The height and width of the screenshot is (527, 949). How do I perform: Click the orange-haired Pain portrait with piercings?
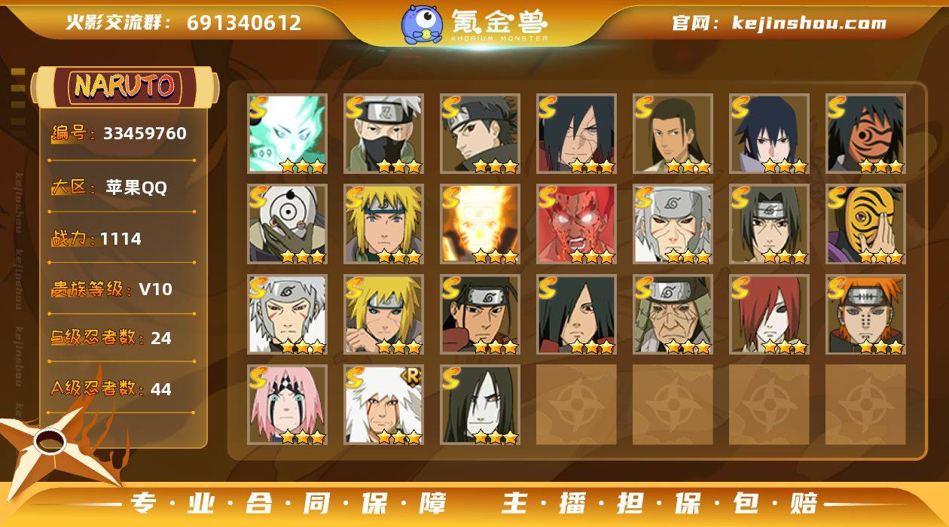(x=866, y=315)
